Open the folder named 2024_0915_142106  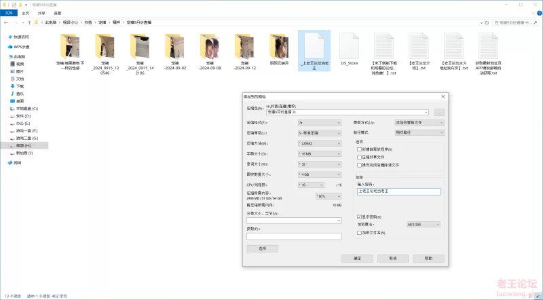point(140,54)
